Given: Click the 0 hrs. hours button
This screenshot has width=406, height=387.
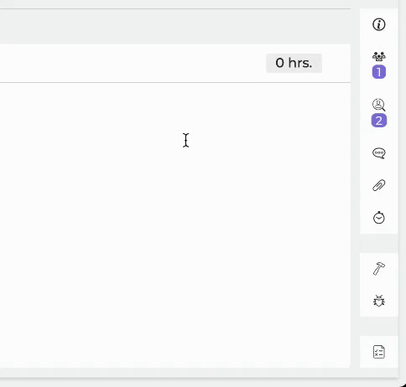Looking at the screenshot, I should 294,63.
